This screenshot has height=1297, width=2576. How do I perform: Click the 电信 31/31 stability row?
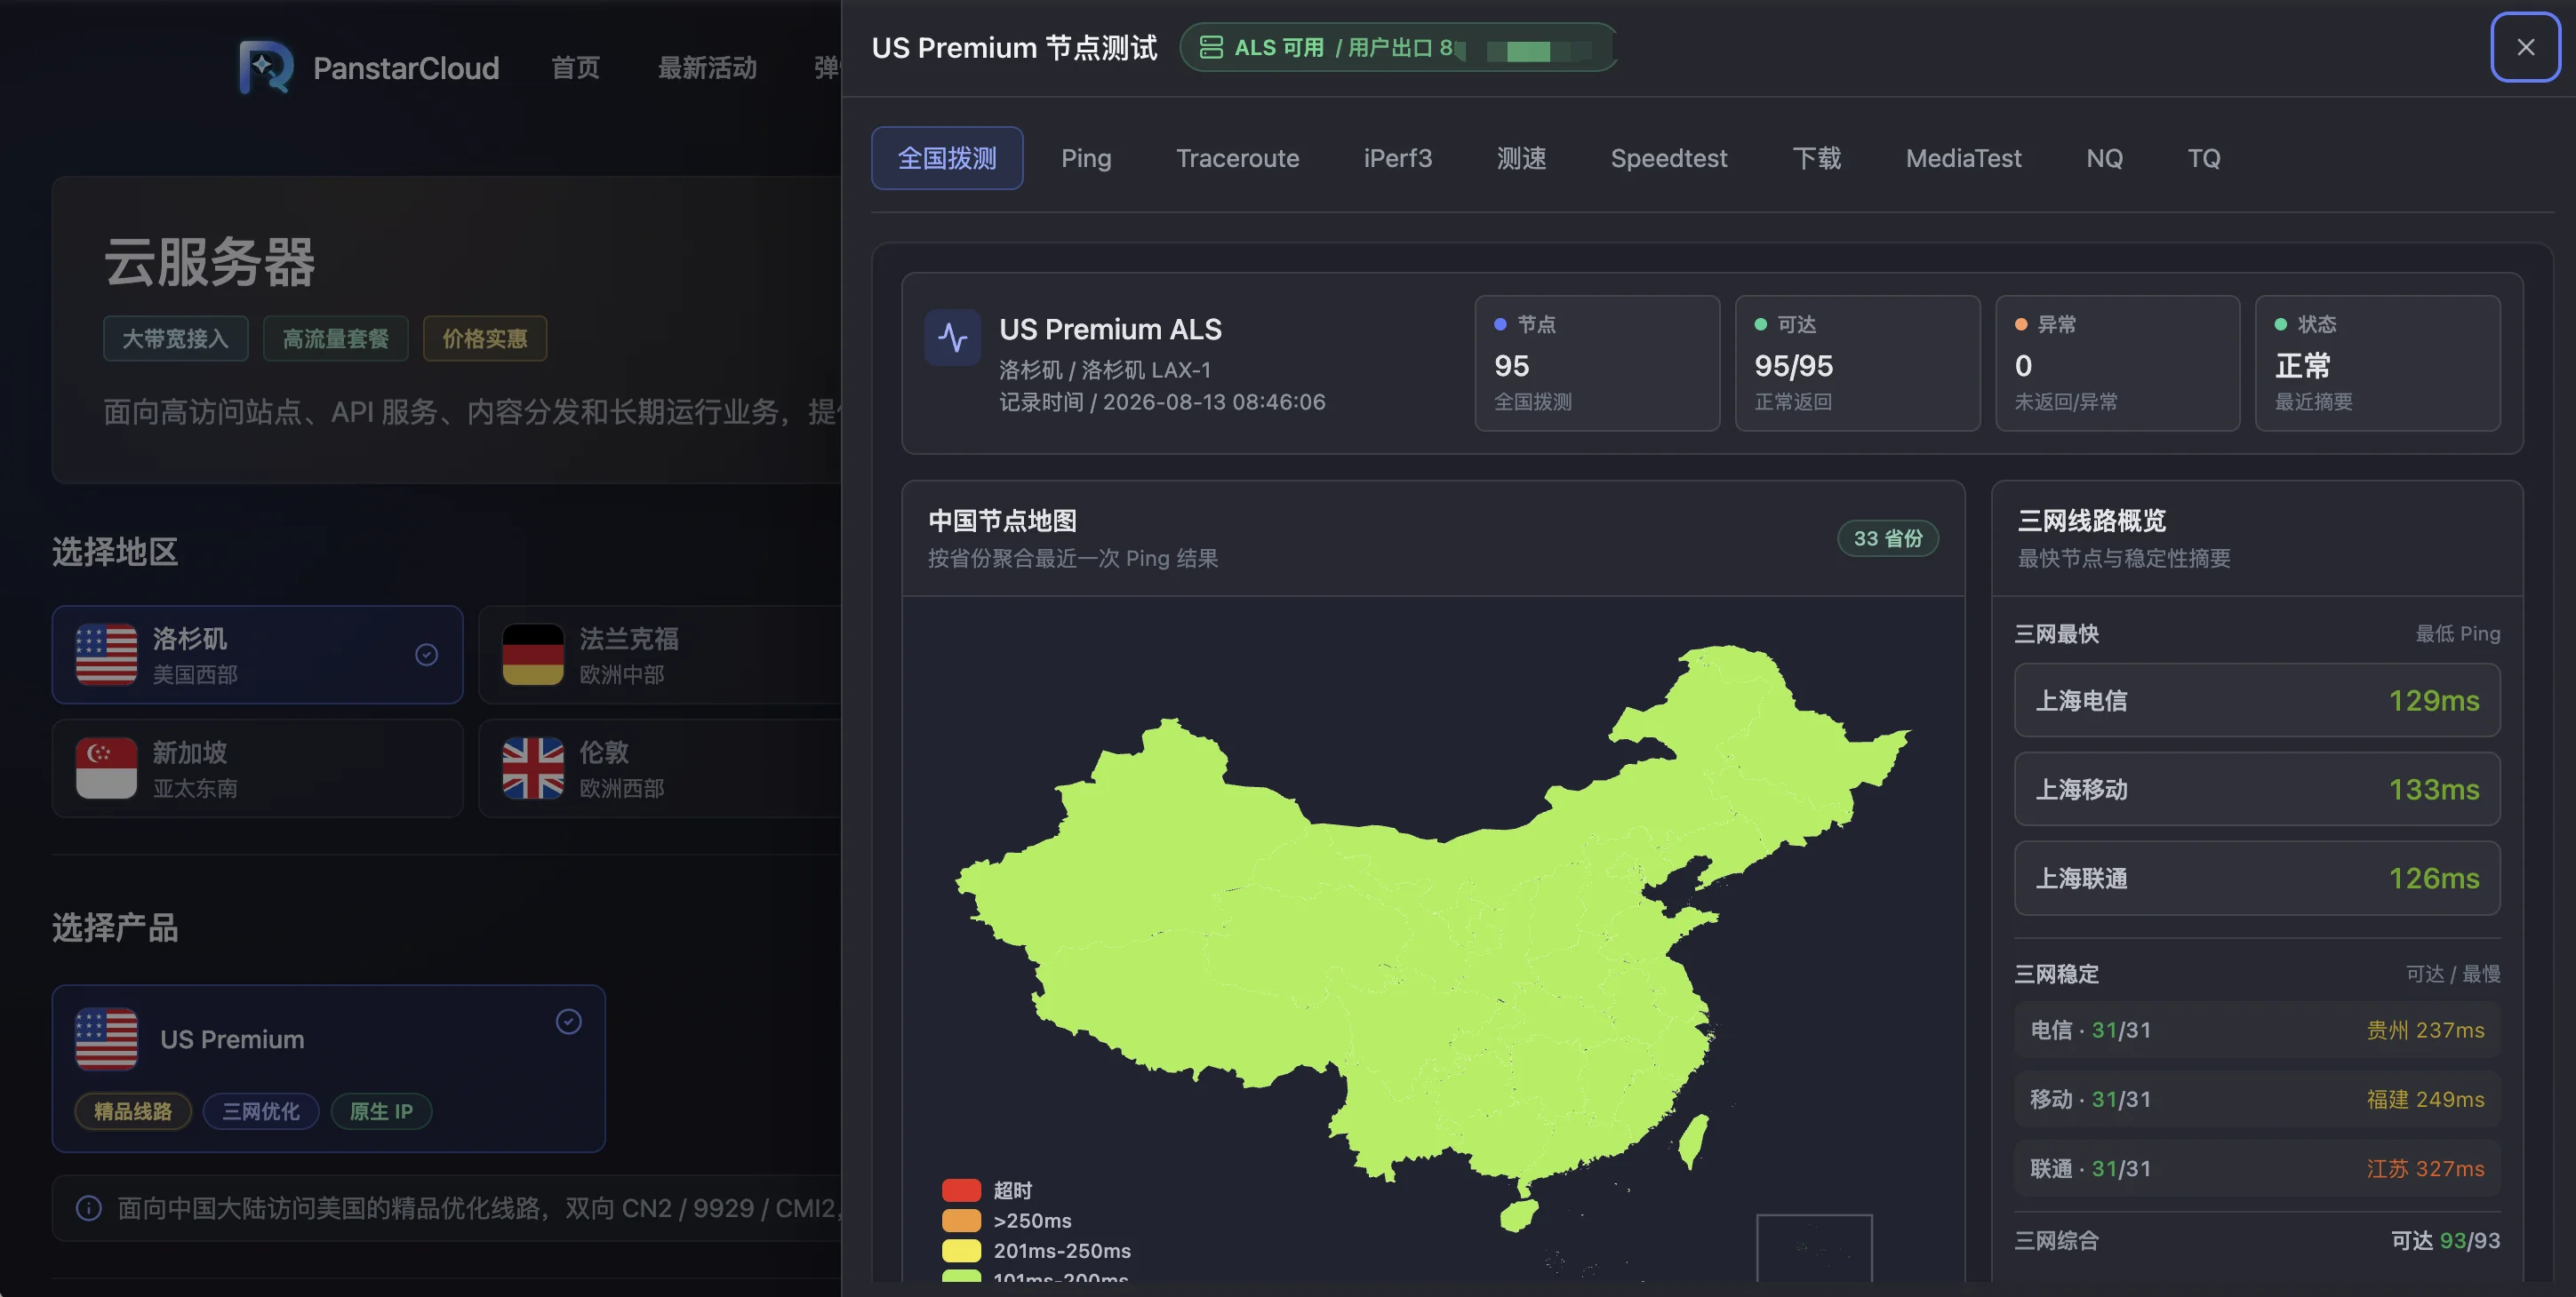coord(2257,1030)
